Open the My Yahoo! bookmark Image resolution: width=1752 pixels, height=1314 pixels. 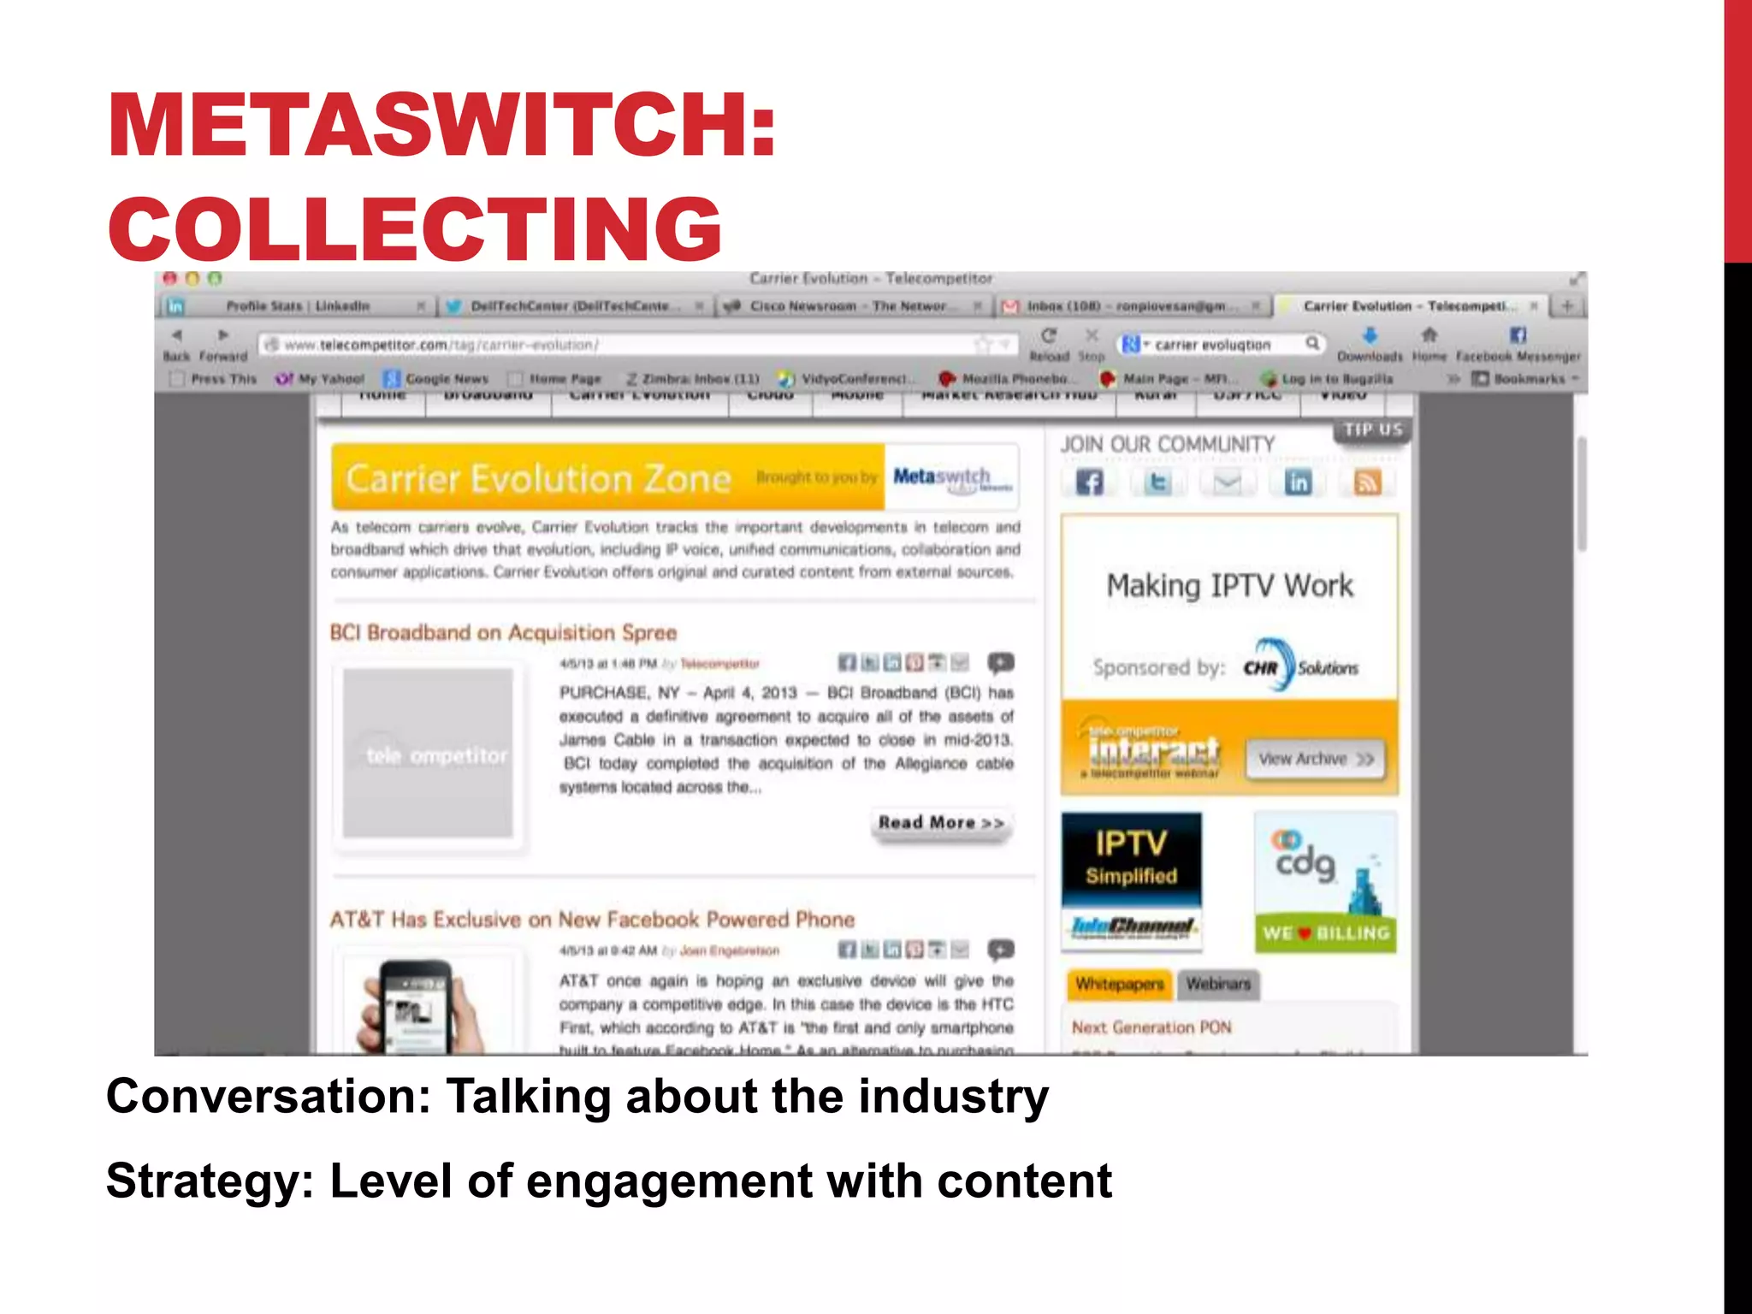[x=320, y=379]
